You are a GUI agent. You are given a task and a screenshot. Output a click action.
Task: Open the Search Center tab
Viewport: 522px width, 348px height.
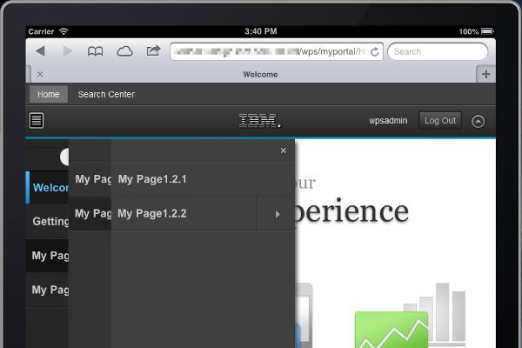click(x=106, y=94)
